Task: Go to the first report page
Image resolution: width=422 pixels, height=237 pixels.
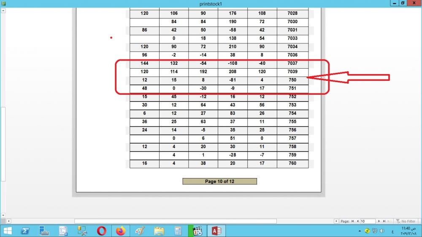Action: pos(353,221)
